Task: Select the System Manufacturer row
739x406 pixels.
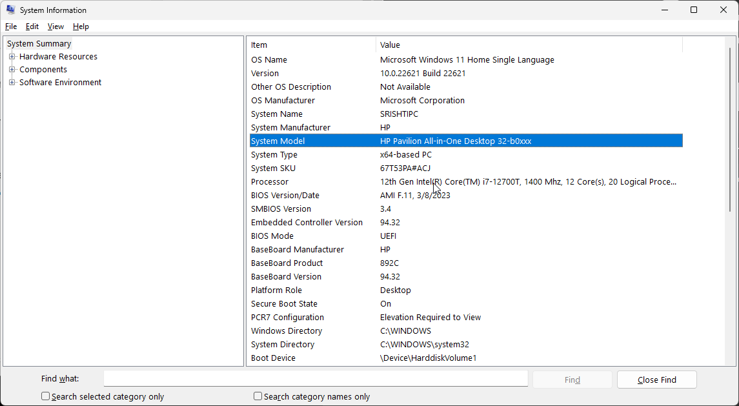Action: [x=466, y=128]
